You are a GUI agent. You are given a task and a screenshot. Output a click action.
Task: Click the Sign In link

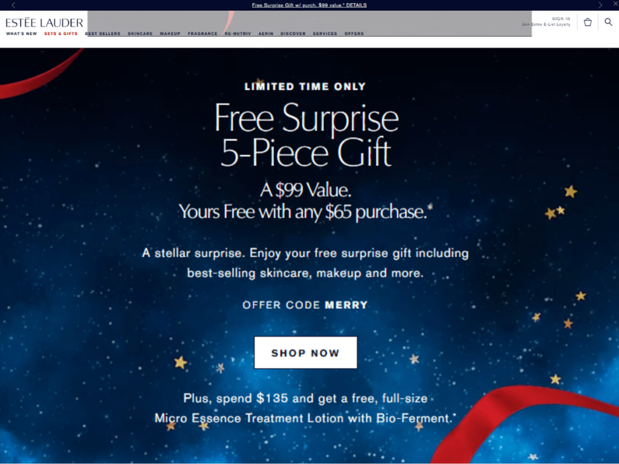(x=561, y=19)
